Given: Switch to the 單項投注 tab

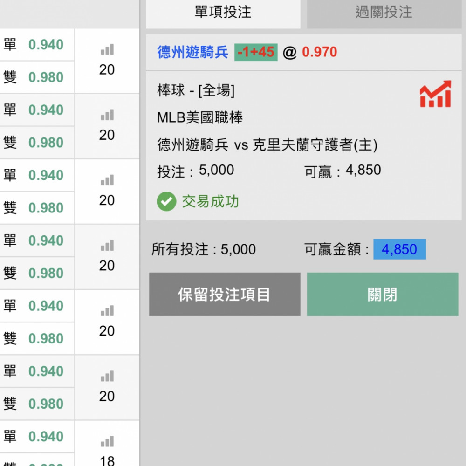Looking at the screenshot, I should [x=223, y=13].
